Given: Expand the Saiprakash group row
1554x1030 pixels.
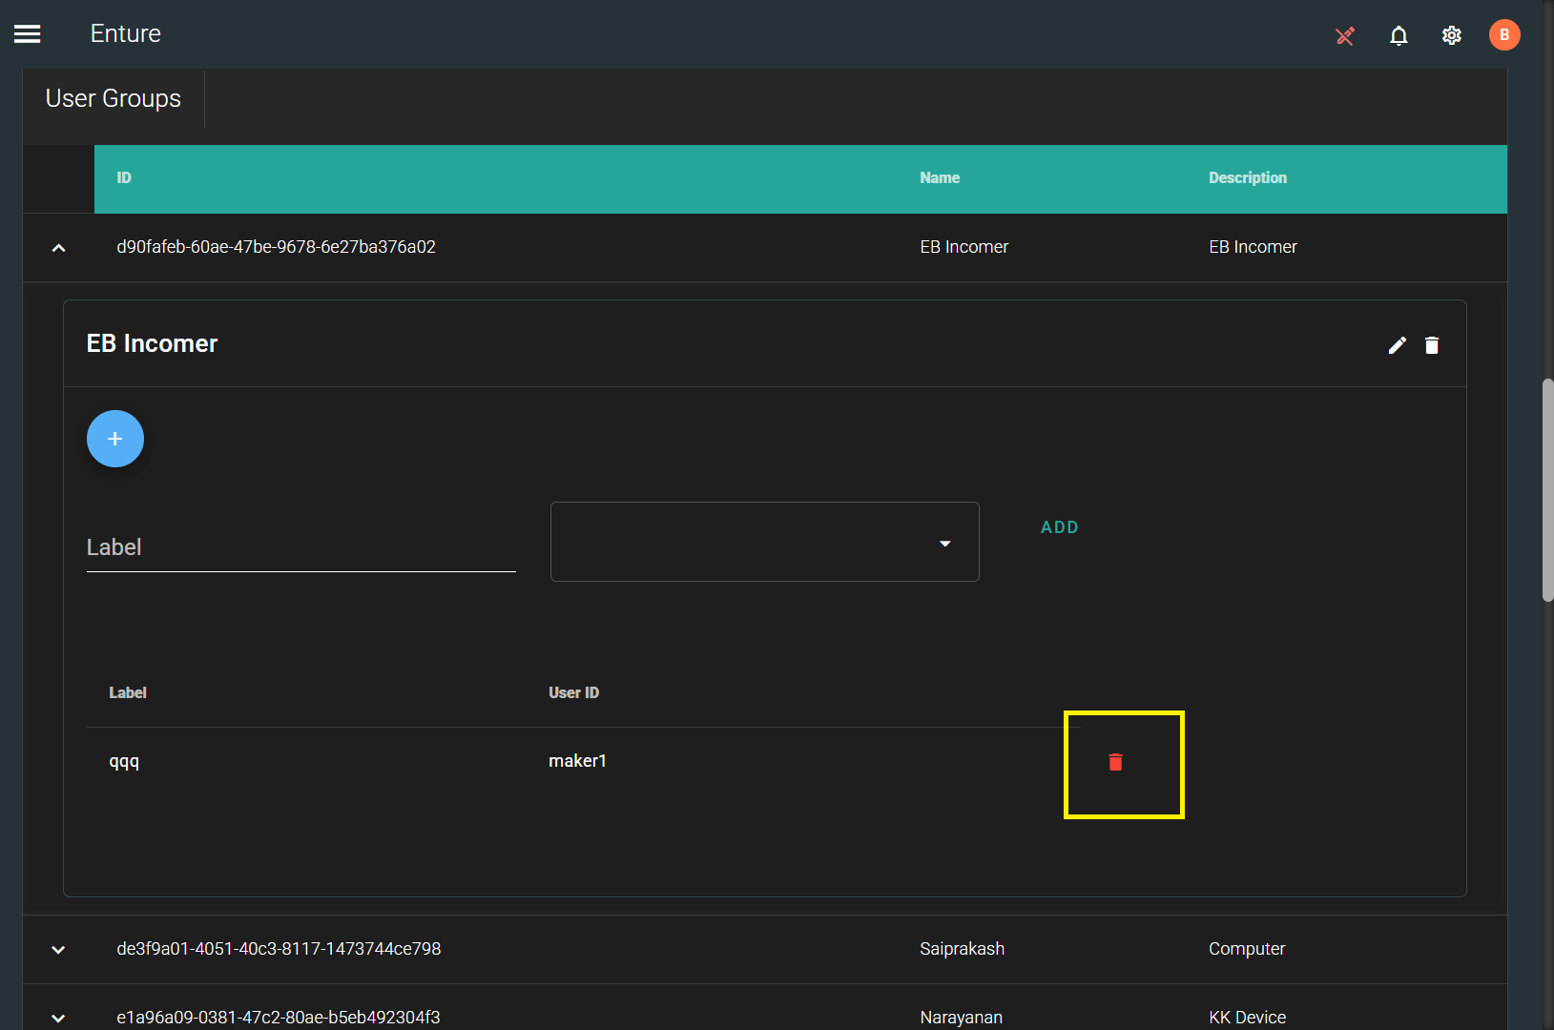Looking at the screenshot, I should (x=58, y=950).
